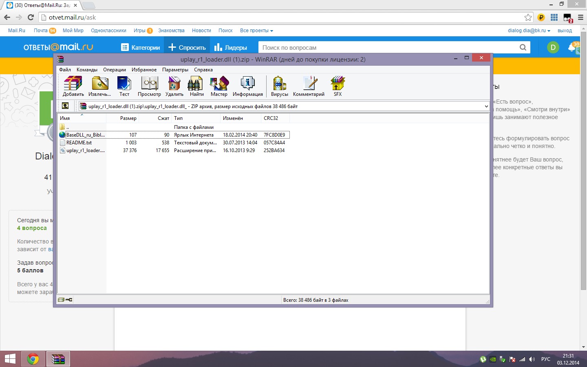
Task: Expand the WinRAR address path dropdown
Action: click(x=486, y=106)
